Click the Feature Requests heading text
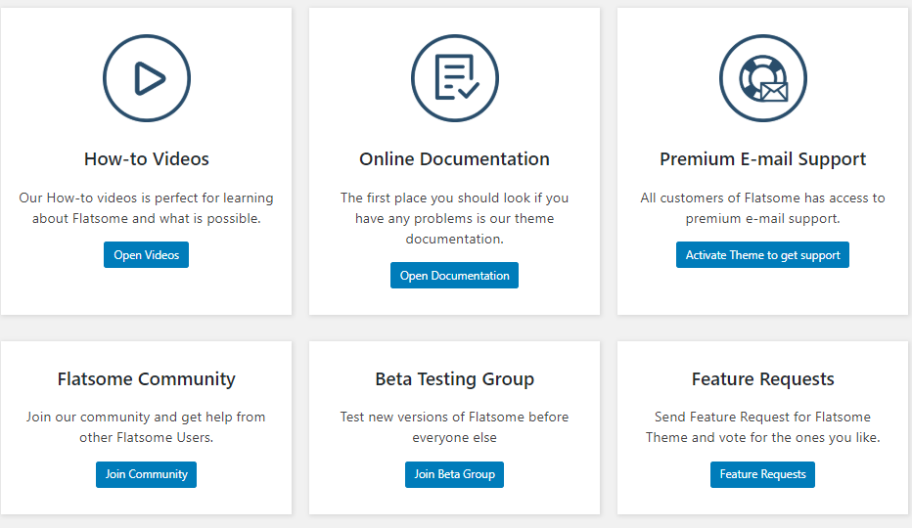 point(762,379)
